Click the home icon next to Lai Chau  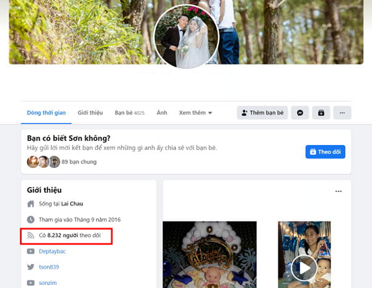(30, 204)
